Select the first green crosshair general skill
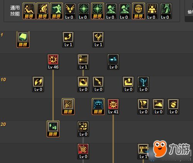 pos(84,11)
